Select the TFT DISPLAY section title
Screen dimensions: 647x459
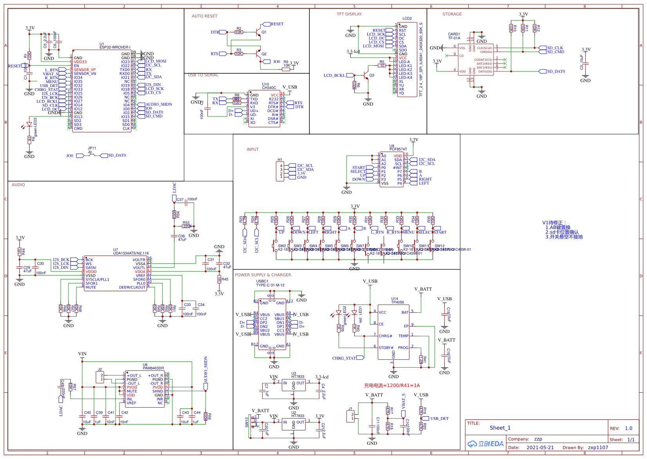[349, 14]
